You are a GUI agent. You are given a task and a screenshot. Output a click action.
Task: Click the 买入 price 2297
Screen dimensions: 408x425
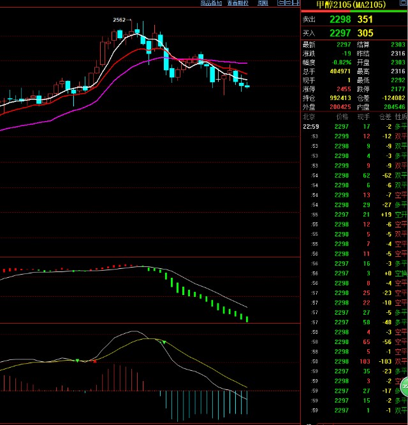(340, 33)
